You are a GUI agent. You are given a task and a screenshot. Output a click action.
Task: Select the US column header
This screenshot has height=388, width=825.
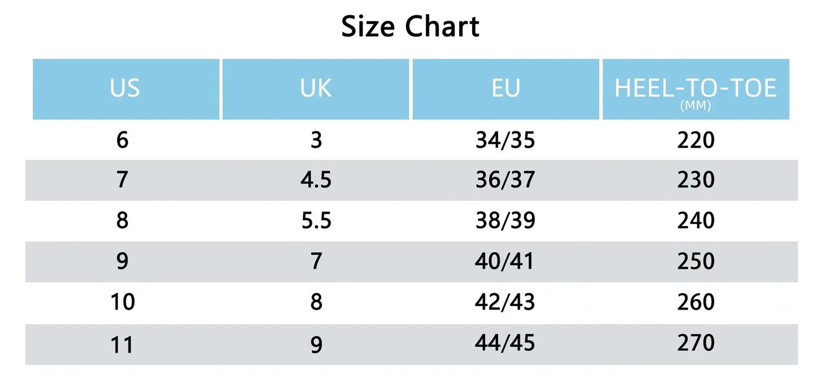pyautogui.click(x=126, y=89)
